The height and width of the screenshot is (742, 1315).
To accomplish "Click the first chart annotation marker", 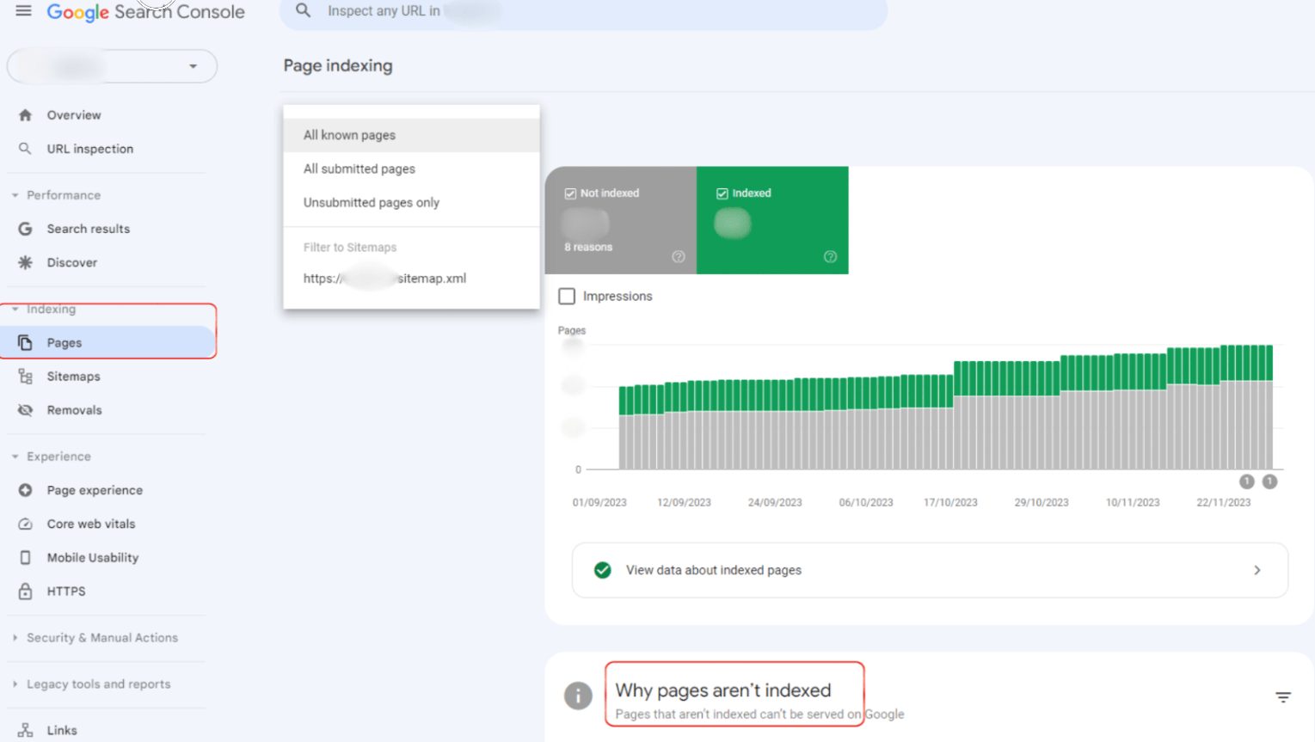I will [x=1247, y=481].
